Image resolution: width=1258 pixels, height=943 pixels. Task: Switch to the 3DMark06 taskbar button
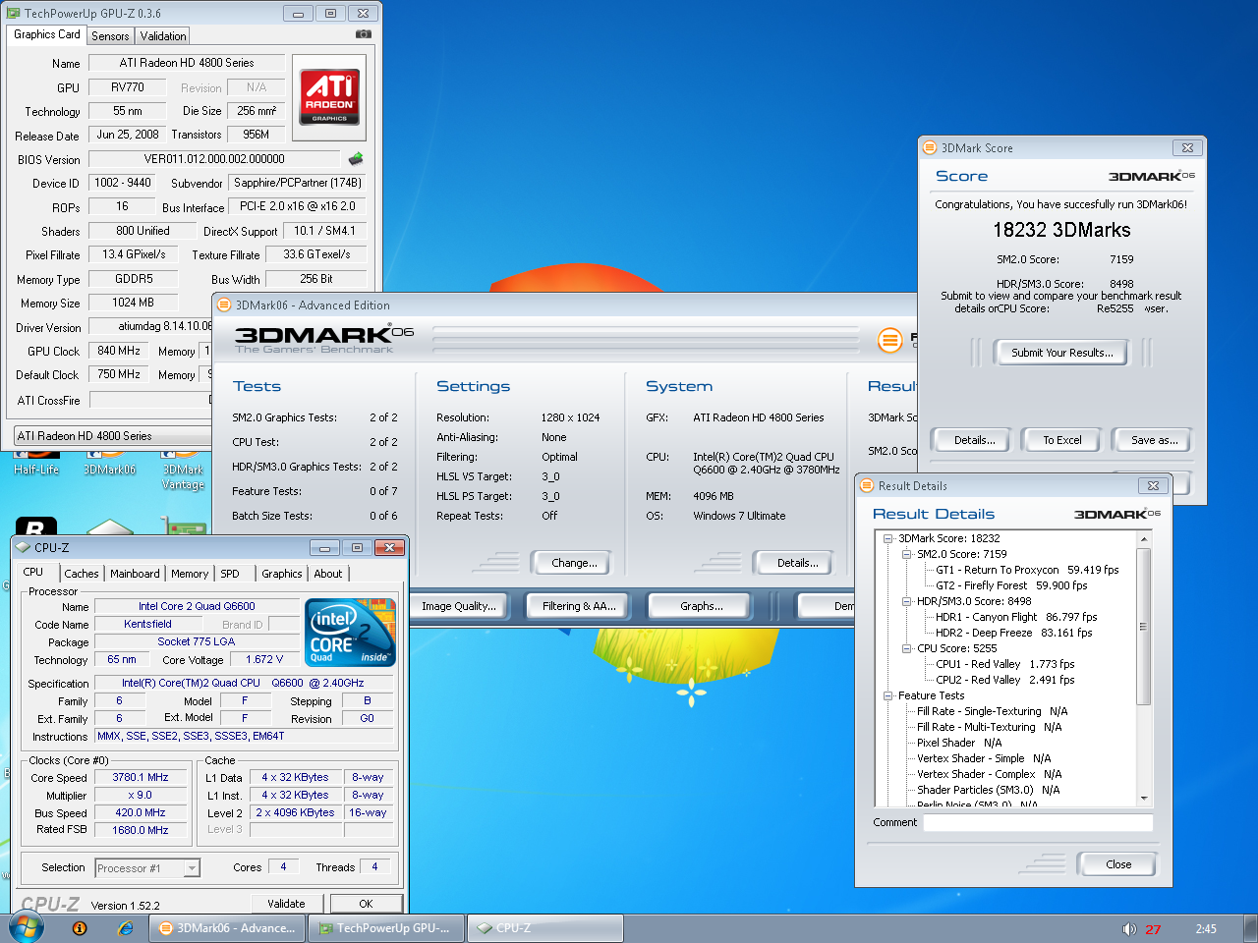coord(227,928)
